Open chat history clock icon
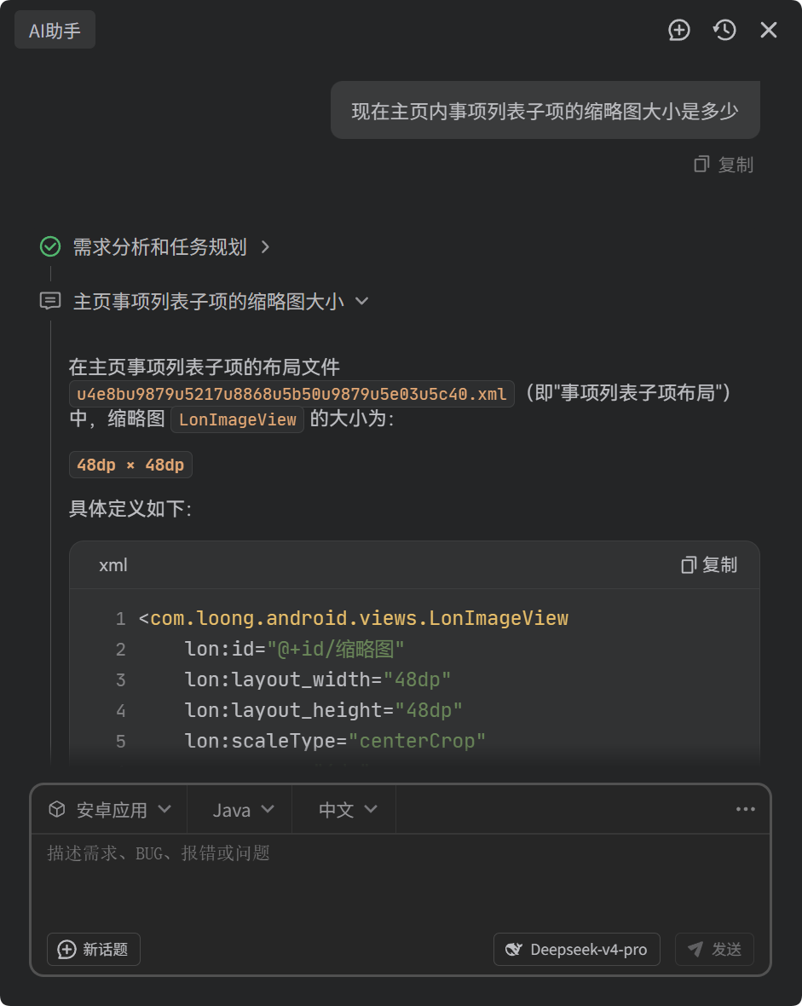 point(724,30)
